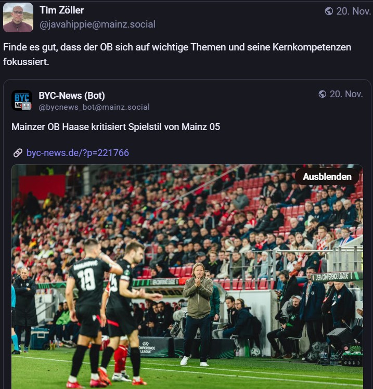
Task: Open the byc-news.de/?p=221766 link
Action: click(78, 153)
